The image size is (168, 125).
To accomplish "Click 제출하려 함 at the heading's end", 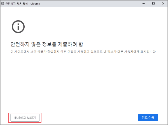I will (72, 44).
